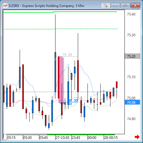Click the 23:45 time axis label
Screen dimensions: 143x143
76,138
